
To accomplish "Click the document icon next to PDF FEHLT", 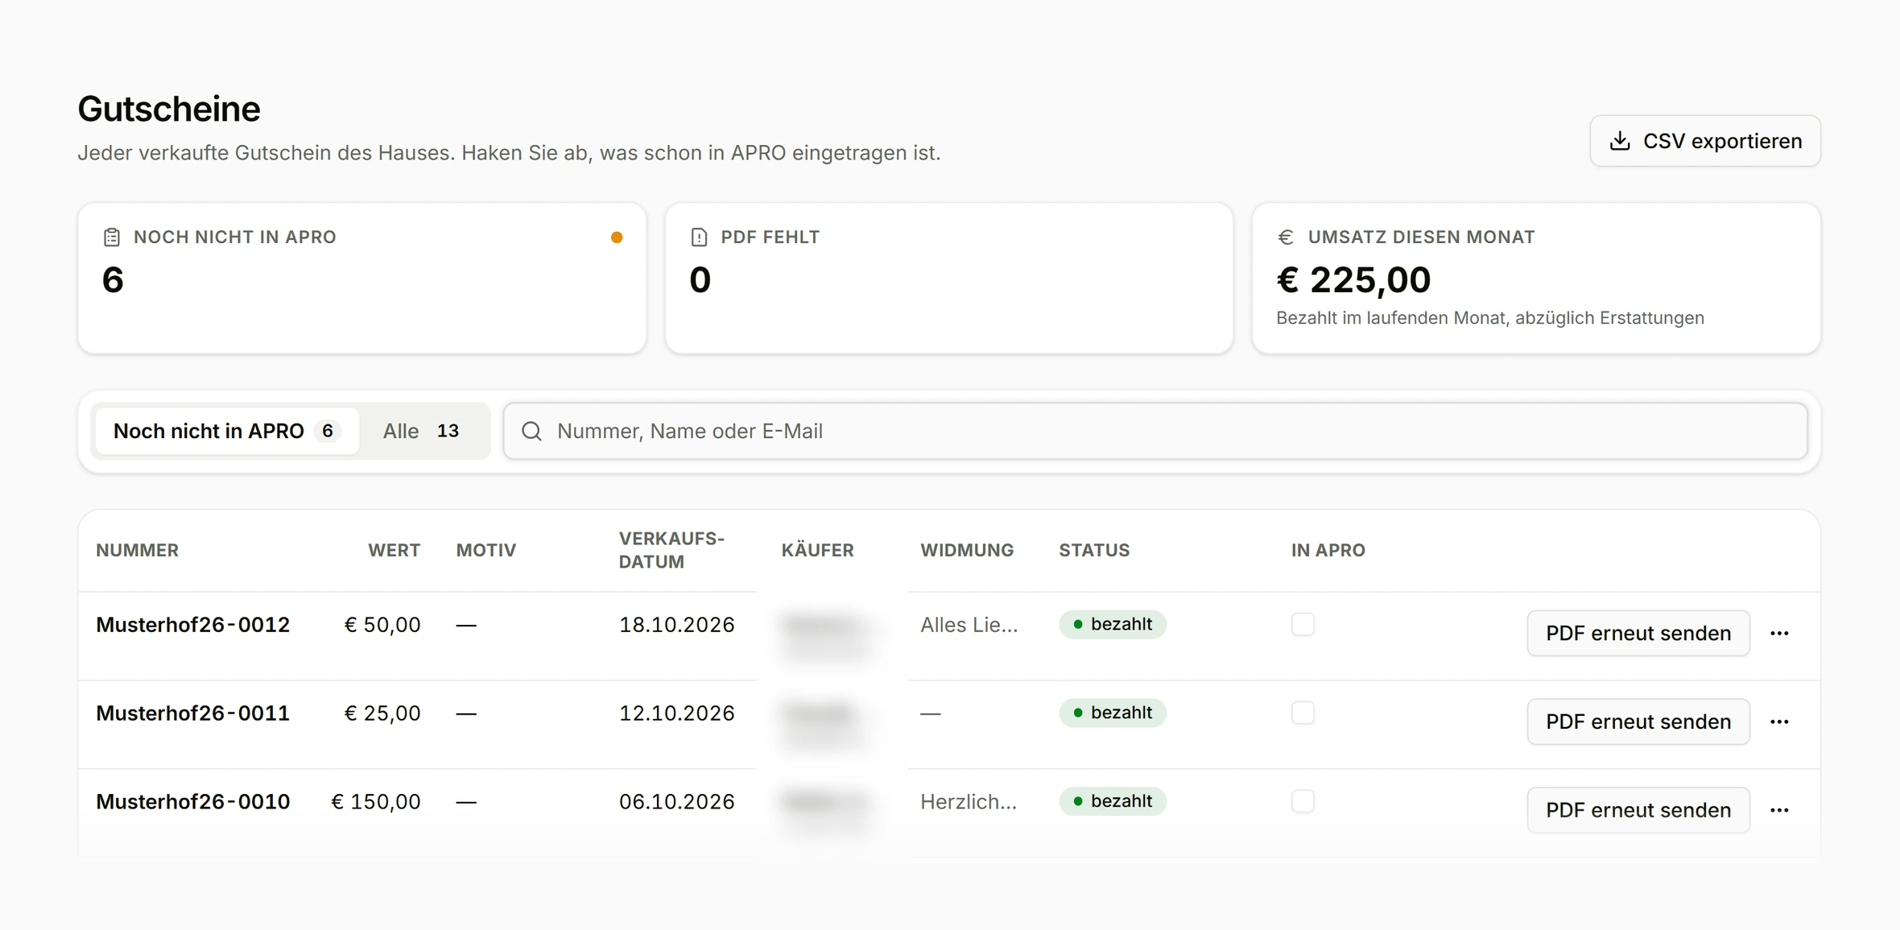I will [x=699, y=238].
